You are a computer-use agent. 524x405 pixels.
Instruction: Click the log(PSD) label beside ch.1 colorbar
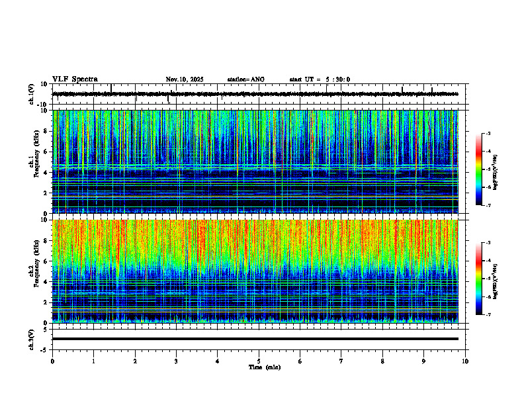[496, 172]
